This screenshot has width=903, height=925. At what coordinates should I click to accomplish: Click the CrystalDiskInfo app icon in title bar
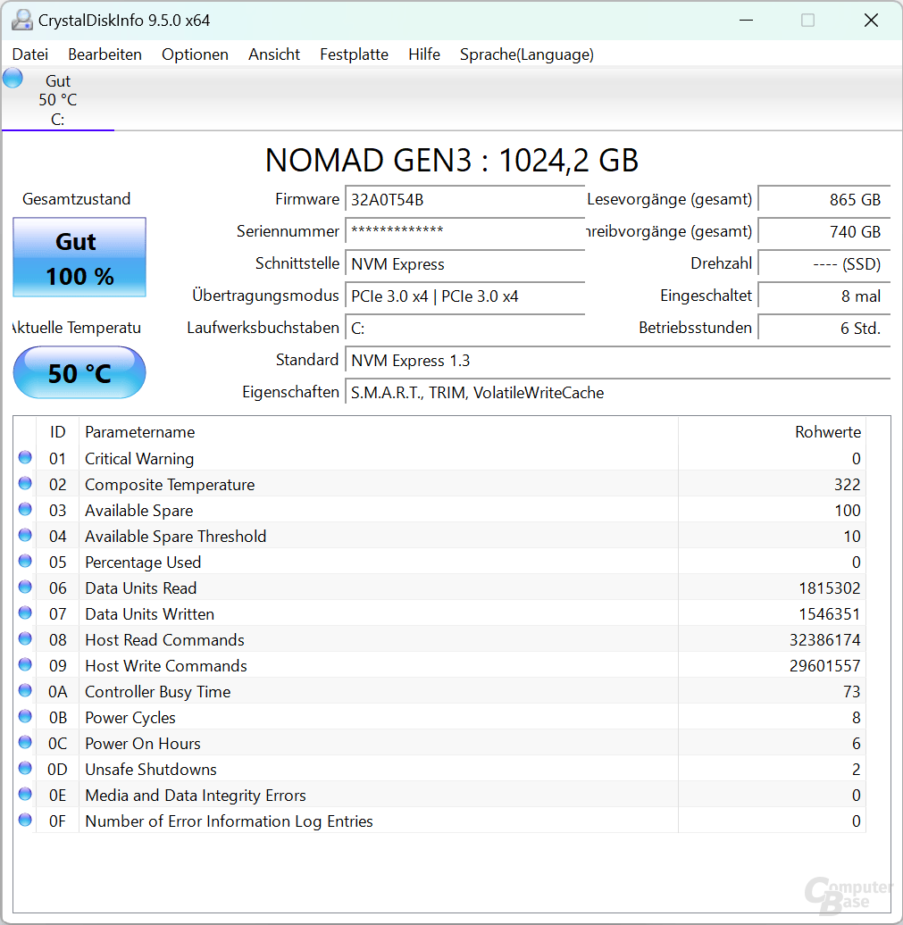pos(21,20)
